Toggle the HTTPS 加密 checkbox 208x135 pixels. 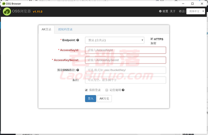pos(152,39)
